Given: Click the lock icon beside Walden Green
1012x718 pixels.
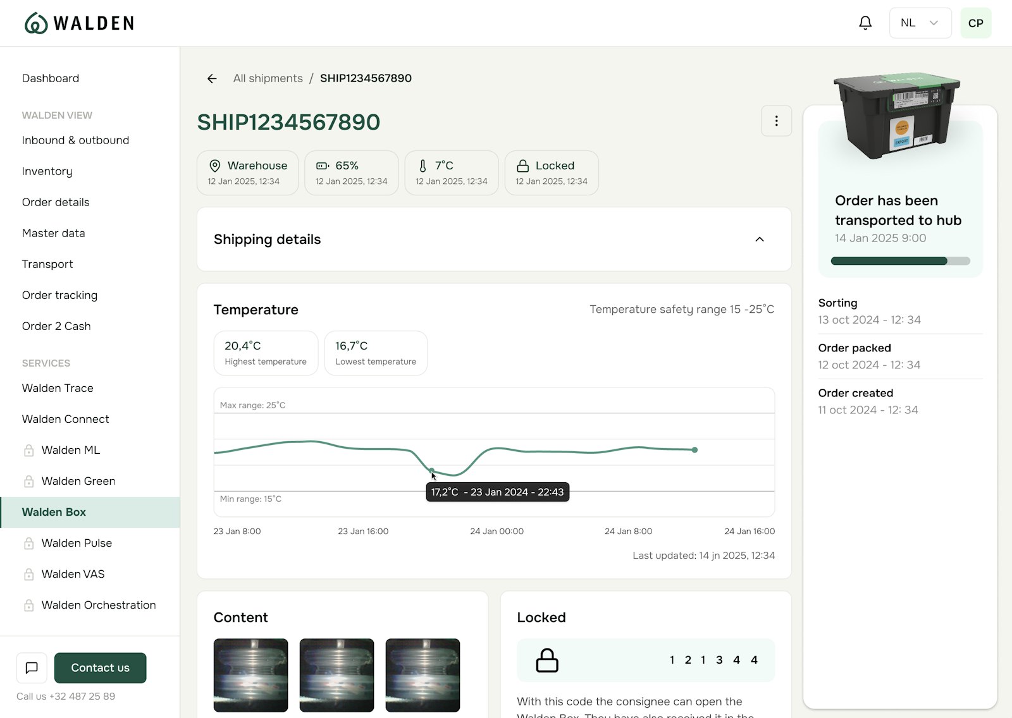Looking at the screenshot, I should click(x=28, y=482).
